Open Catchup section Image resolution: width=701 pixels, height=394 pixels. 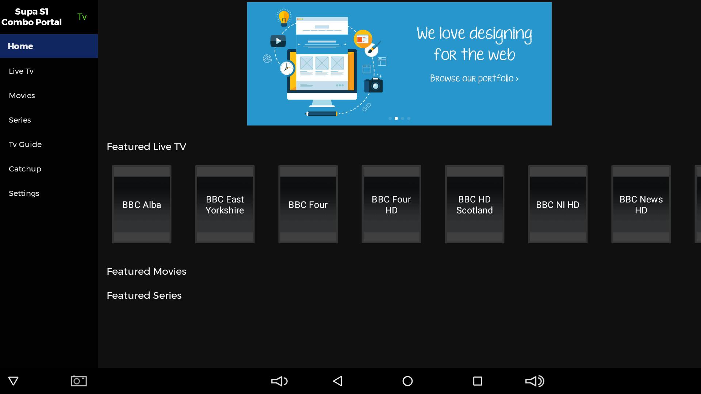point(49,169)
